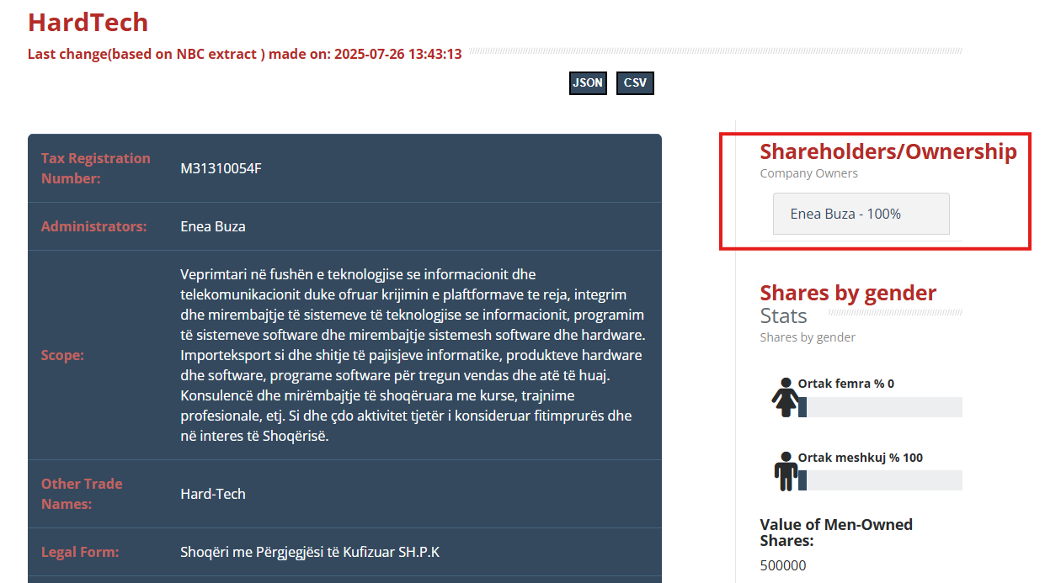This screenshot has height=583, width=1045.
Task: Click the Scope description paragraph
Action: pos(413,355)
